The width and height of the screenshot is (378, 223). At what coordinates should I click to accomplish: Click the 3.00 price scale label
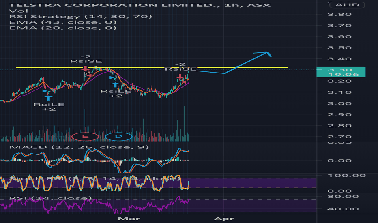coord(339,103)
